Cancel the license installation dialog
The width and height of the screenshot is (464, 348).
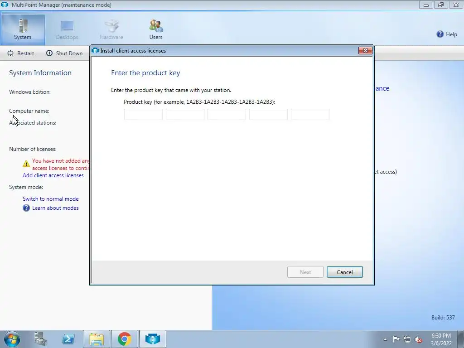tap(345, 272)
